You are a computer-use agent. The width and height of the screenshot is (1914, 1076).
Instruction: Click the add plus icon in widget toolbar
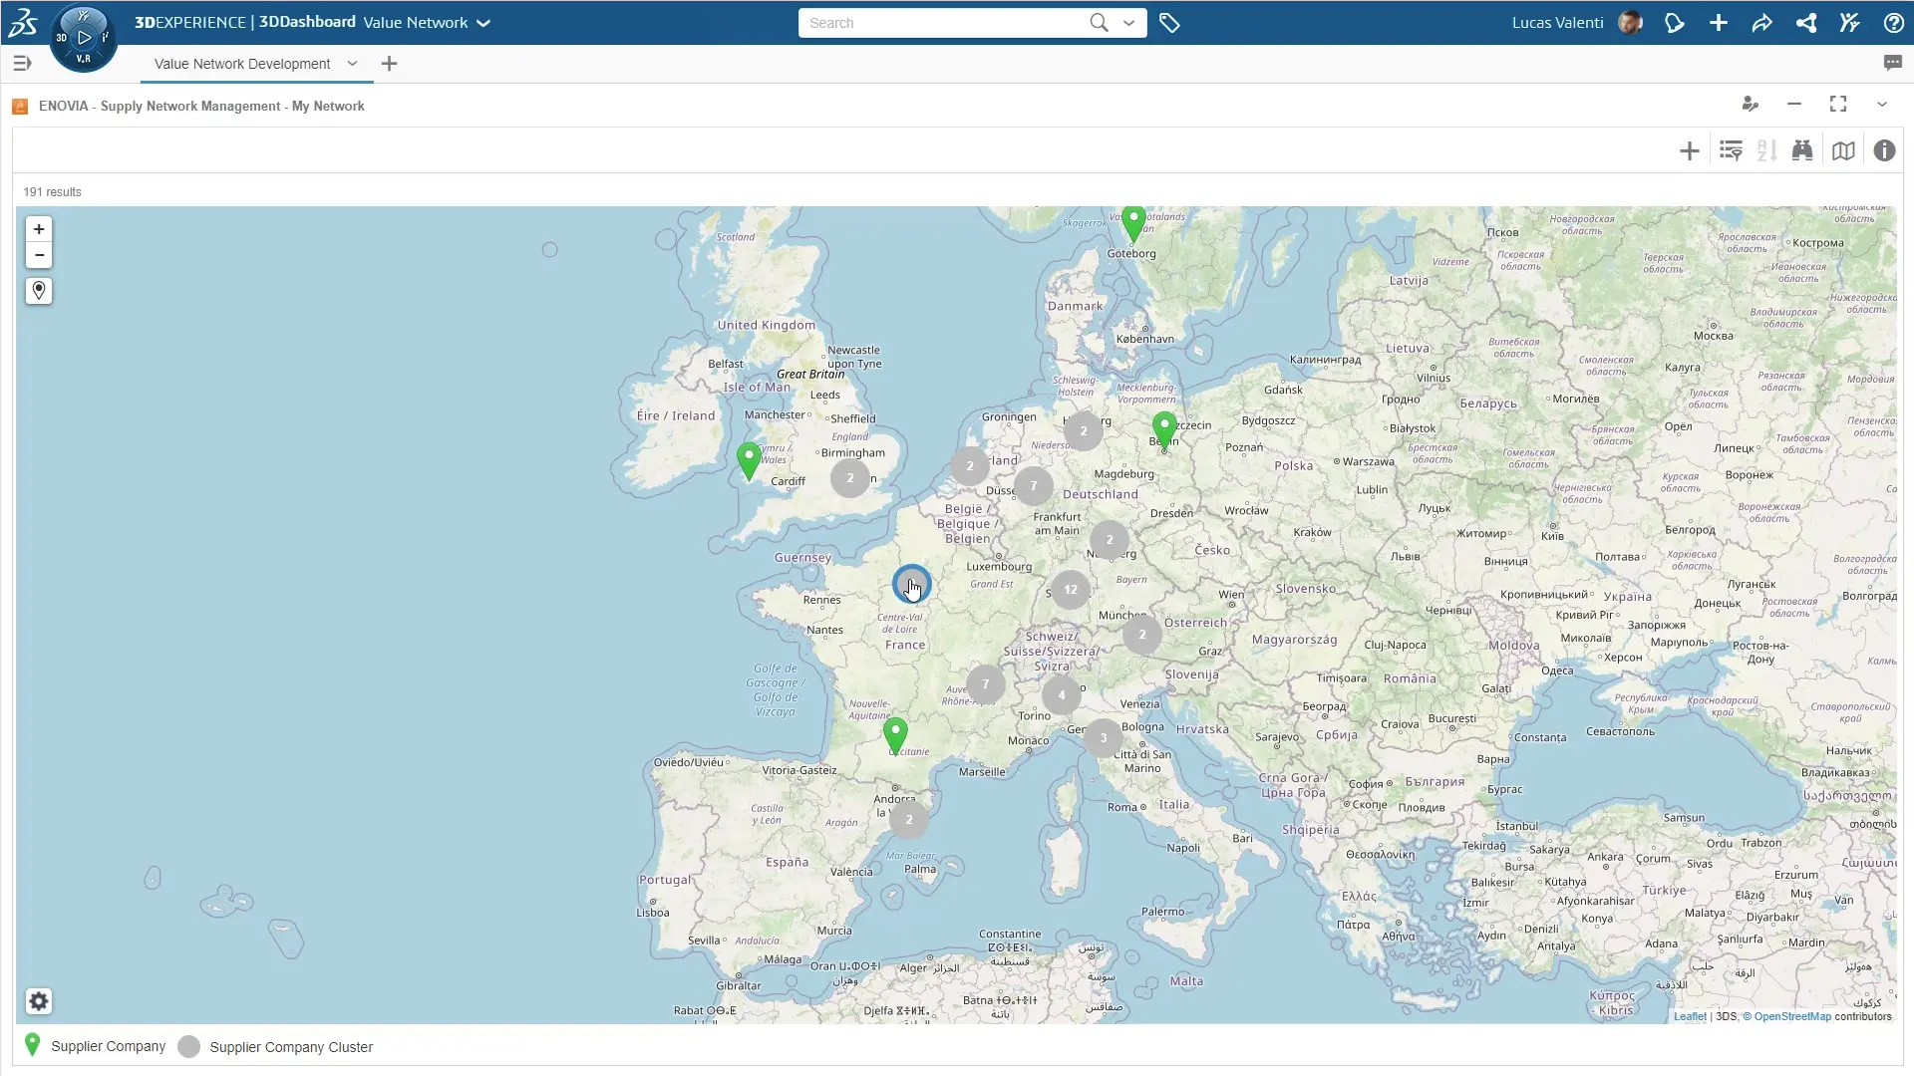click(x=1689, y=150)
